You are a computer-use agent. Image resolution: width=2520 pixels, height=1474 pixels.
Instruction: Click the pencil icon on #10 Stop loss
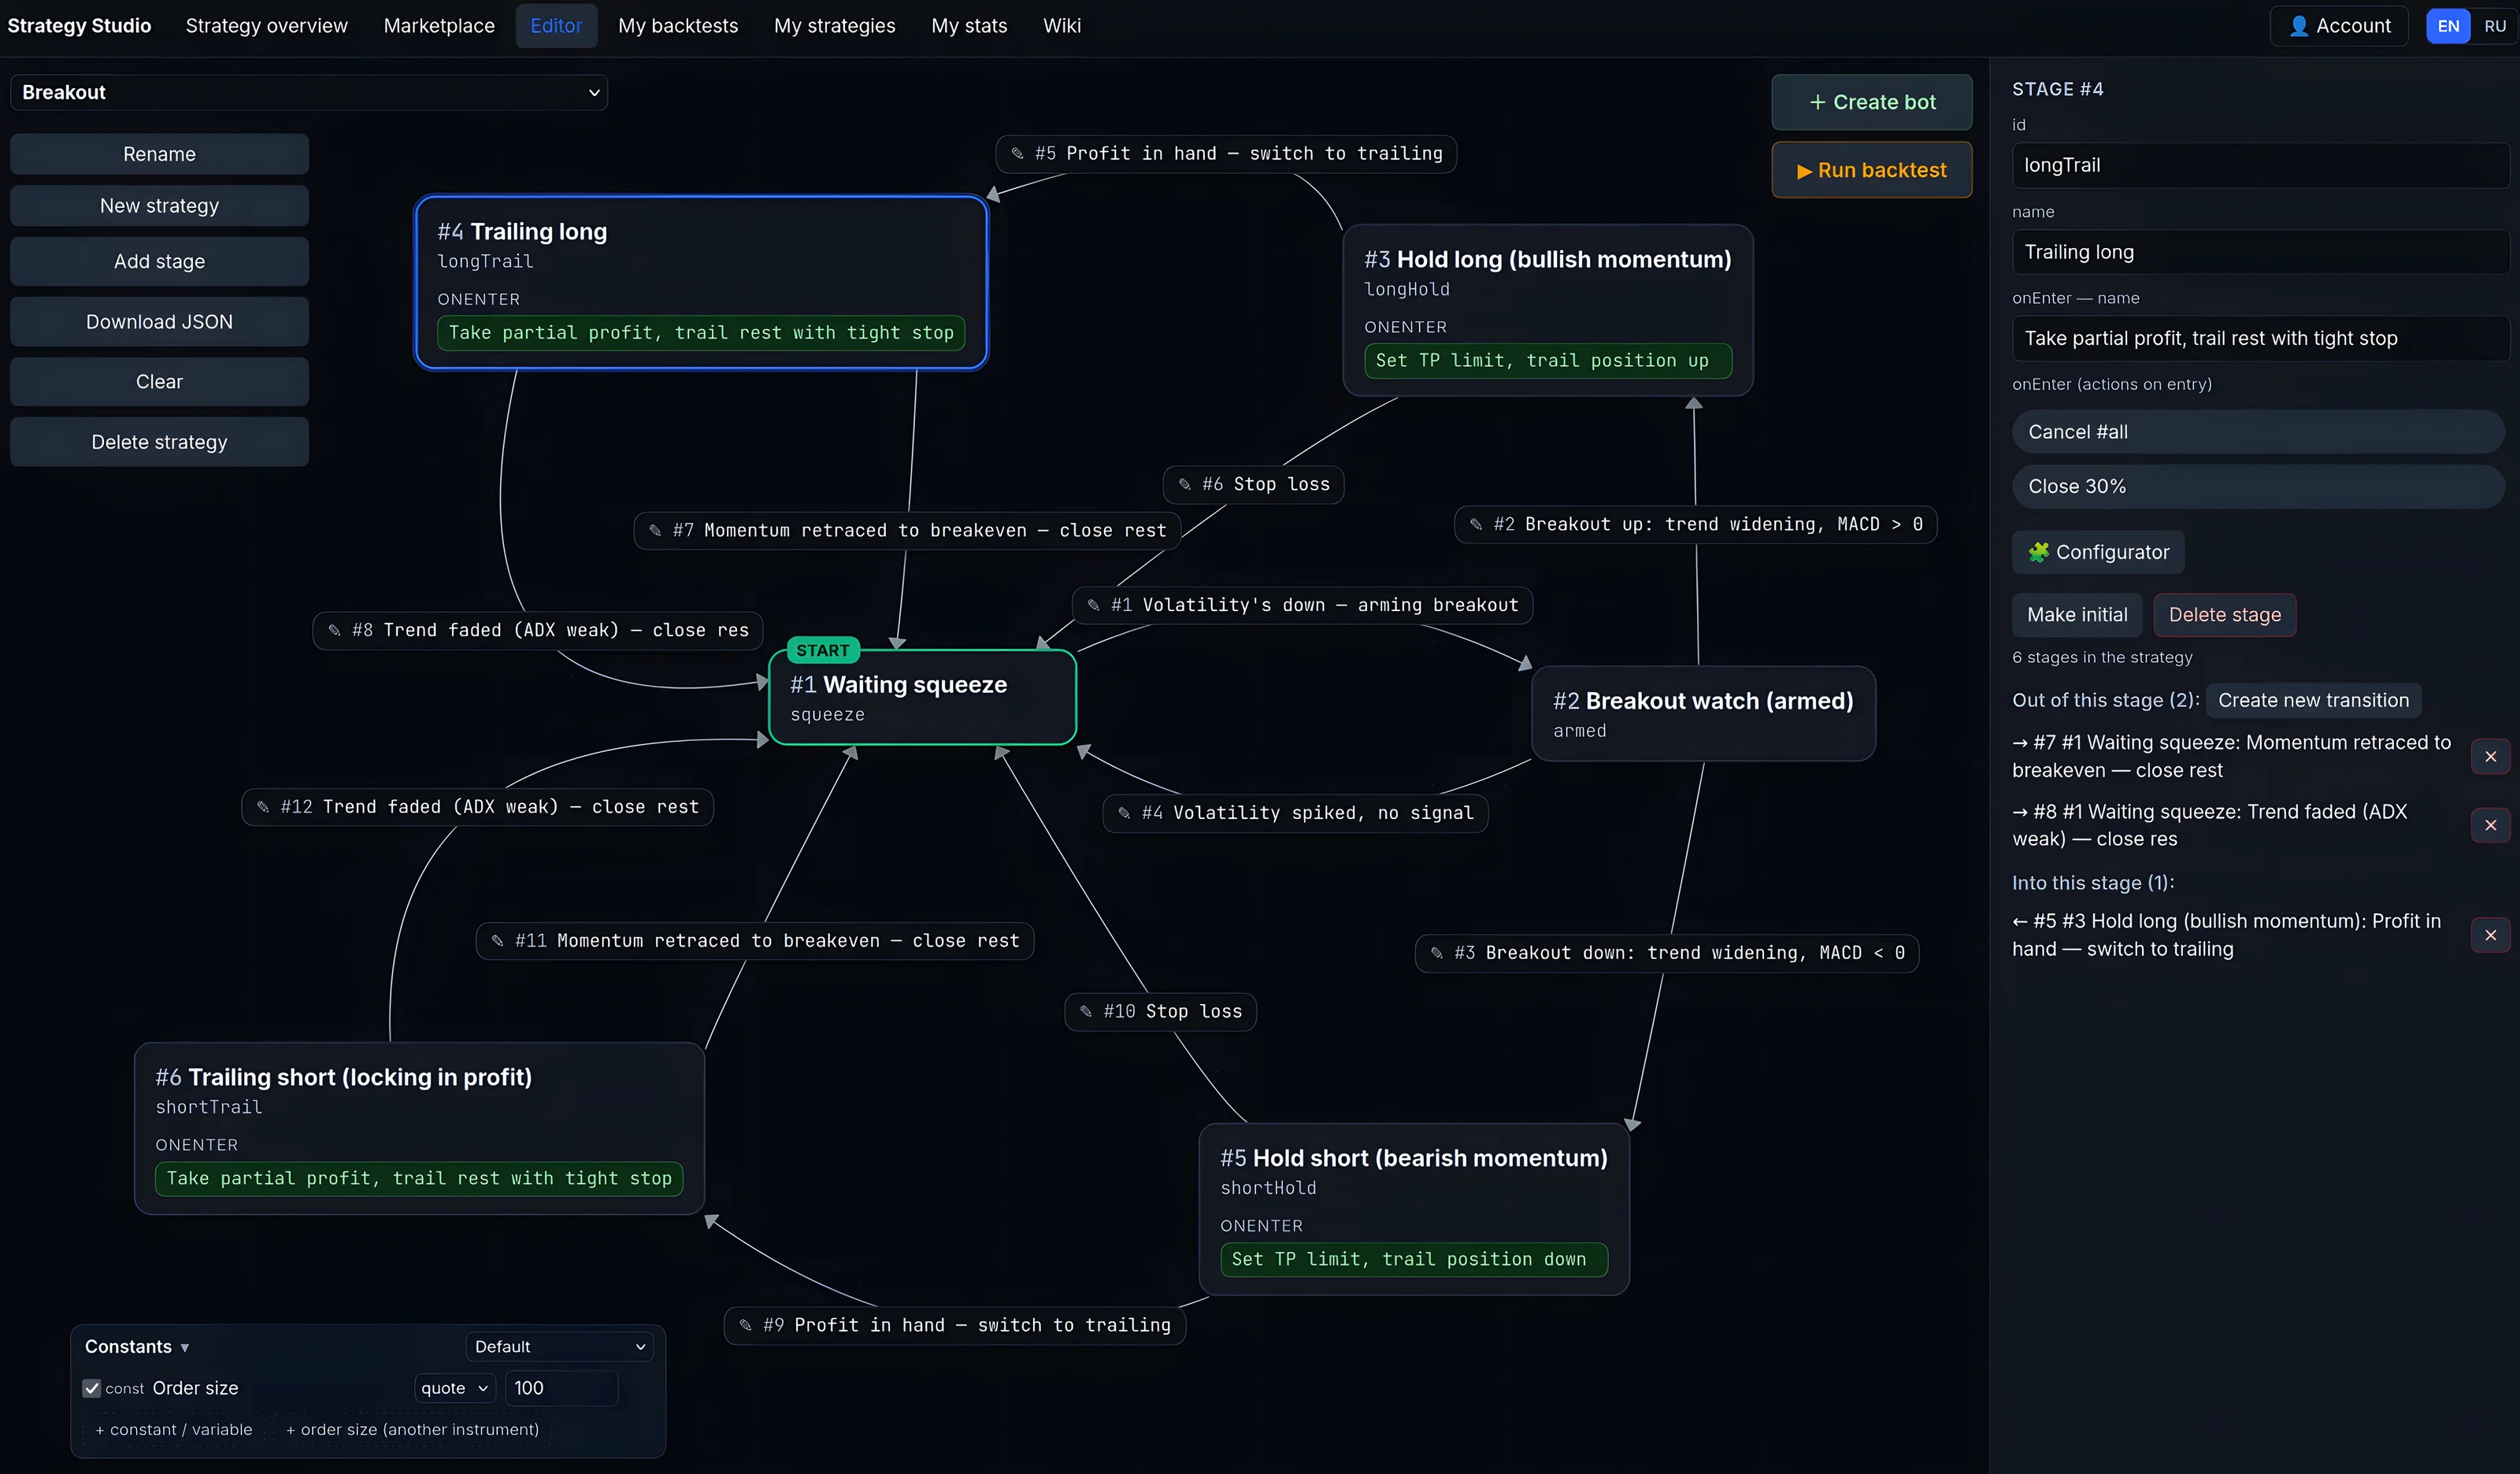[1086, 1011]
